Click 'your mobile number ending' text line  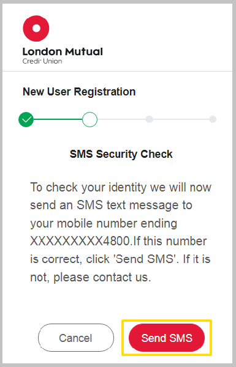pyautogui.click(x=104, y=223)
